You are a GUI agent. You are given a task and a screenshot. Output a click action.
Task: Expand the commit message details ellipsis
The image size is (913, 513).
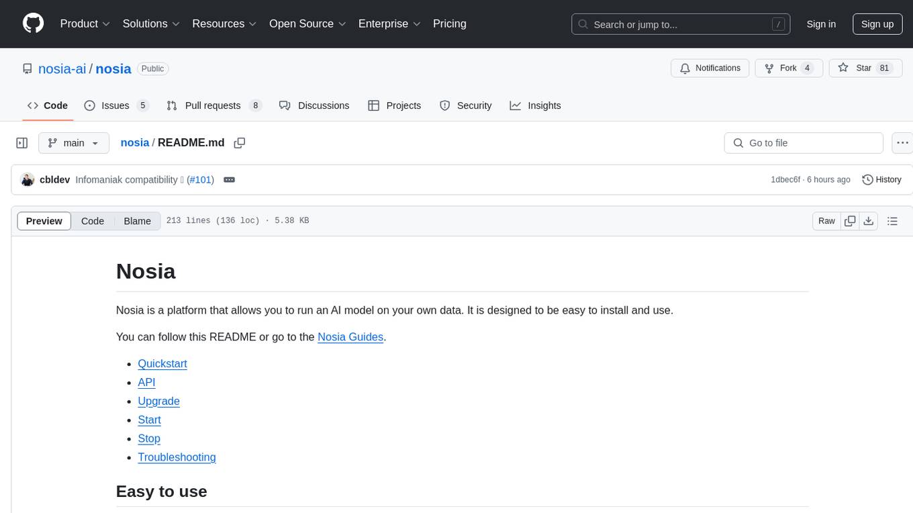pos(229,179)
